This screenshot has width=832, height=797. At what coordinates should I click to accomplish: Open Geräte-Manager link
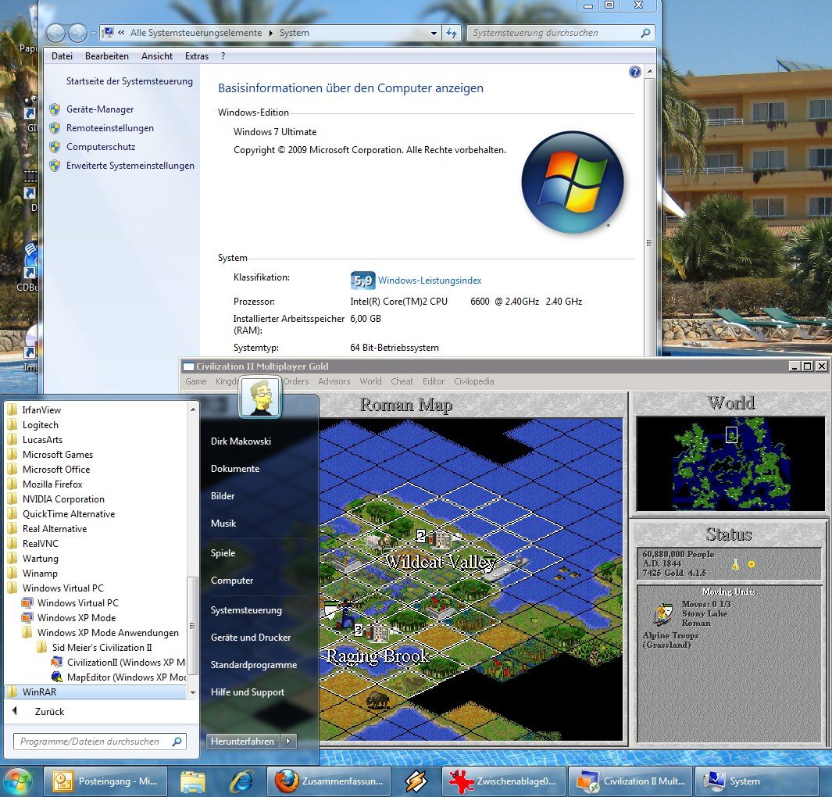[x=100, y=109]
